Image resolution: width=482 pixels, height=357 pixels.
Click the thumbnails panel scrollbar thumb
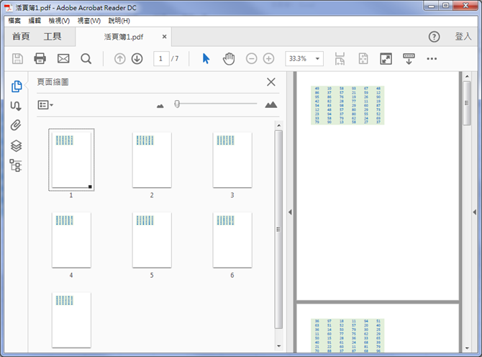pos(278,230)
